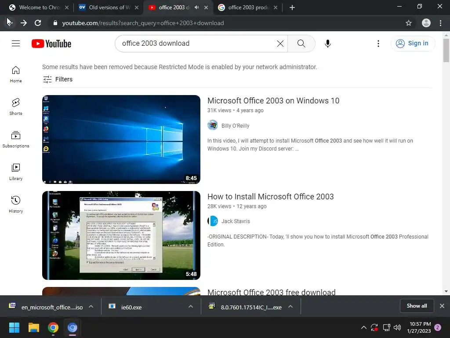
Task: Open Chrome three-dot menu
Action: coord(440,23)
